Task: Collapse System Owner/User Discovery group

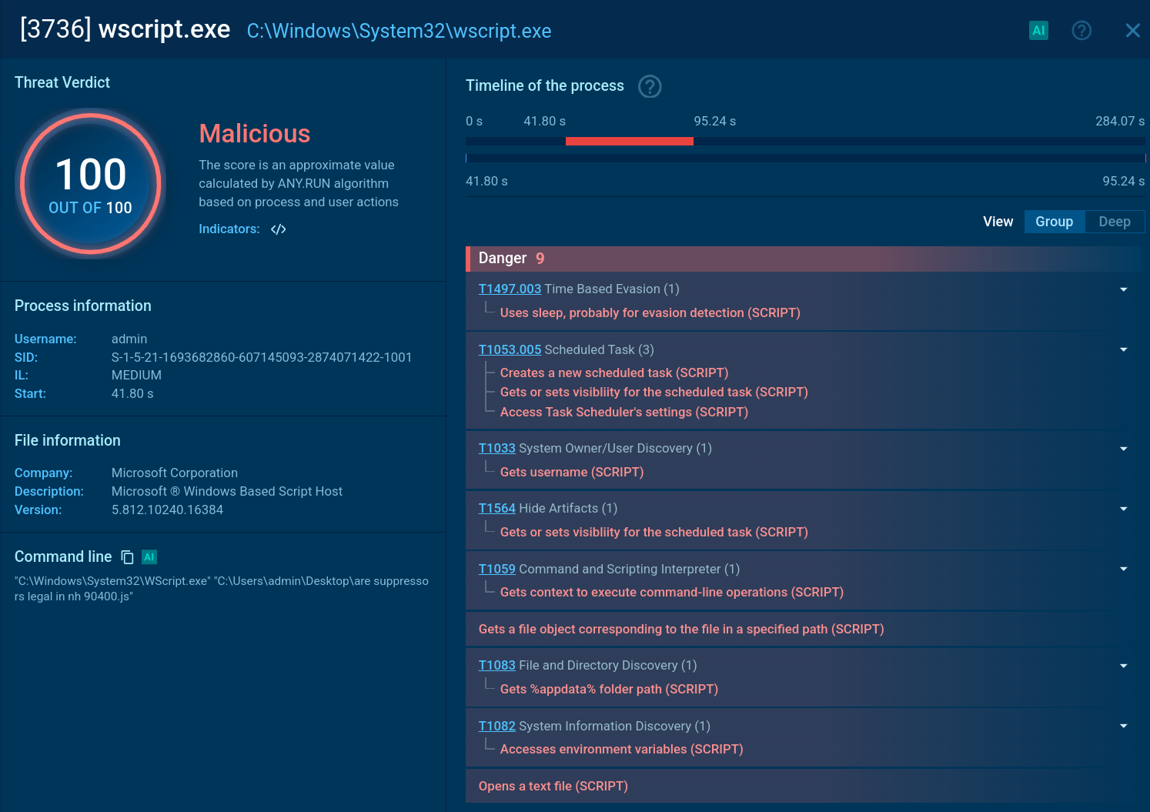Action: click(1123, 449)
